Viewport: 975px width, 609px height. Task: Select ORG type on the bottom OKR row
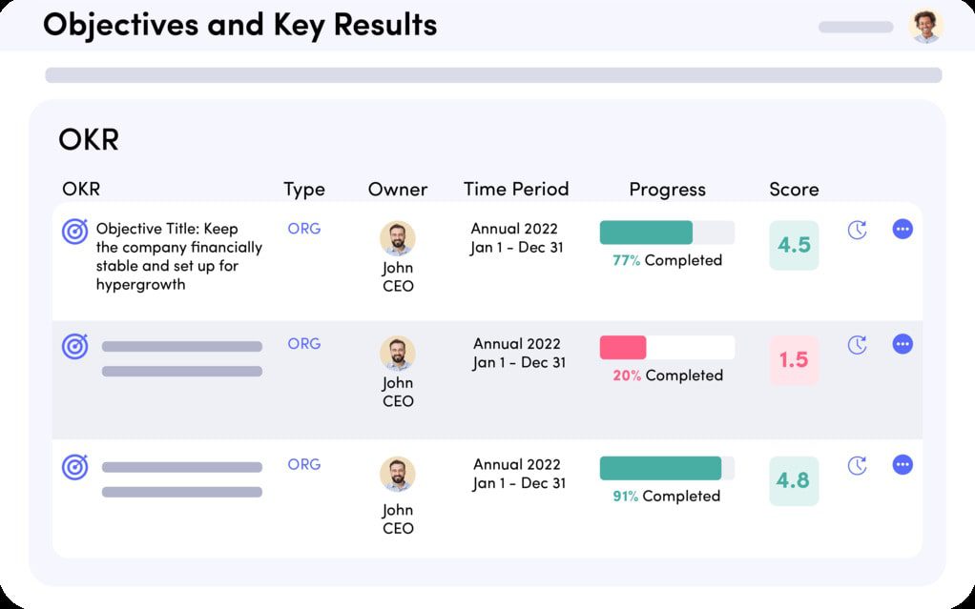[303, 464]
